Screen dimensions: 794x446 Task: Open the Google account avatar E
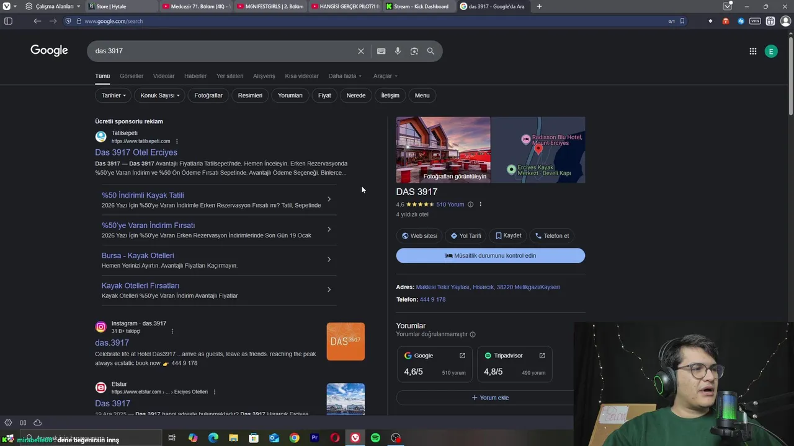(x=771, y=51)
